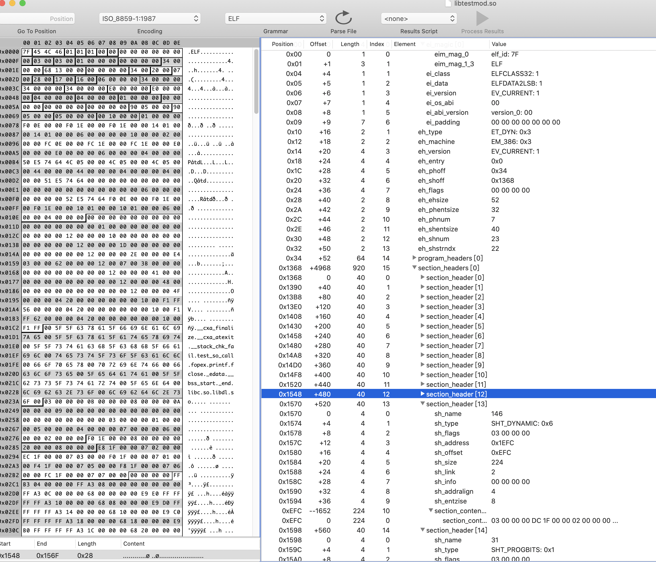Screen dimensions: 656x562
Task: Select the eh_machine row
Action: click(x=458, y=141)
